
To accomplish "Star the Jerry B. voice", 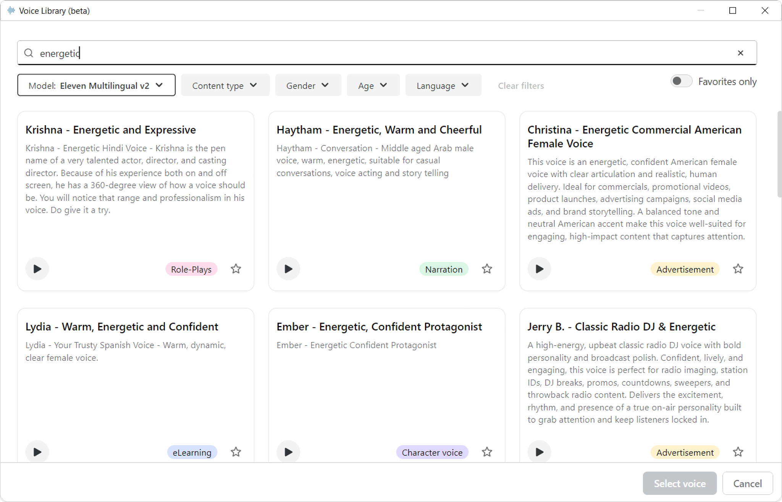I will click(x=738, y=452).
